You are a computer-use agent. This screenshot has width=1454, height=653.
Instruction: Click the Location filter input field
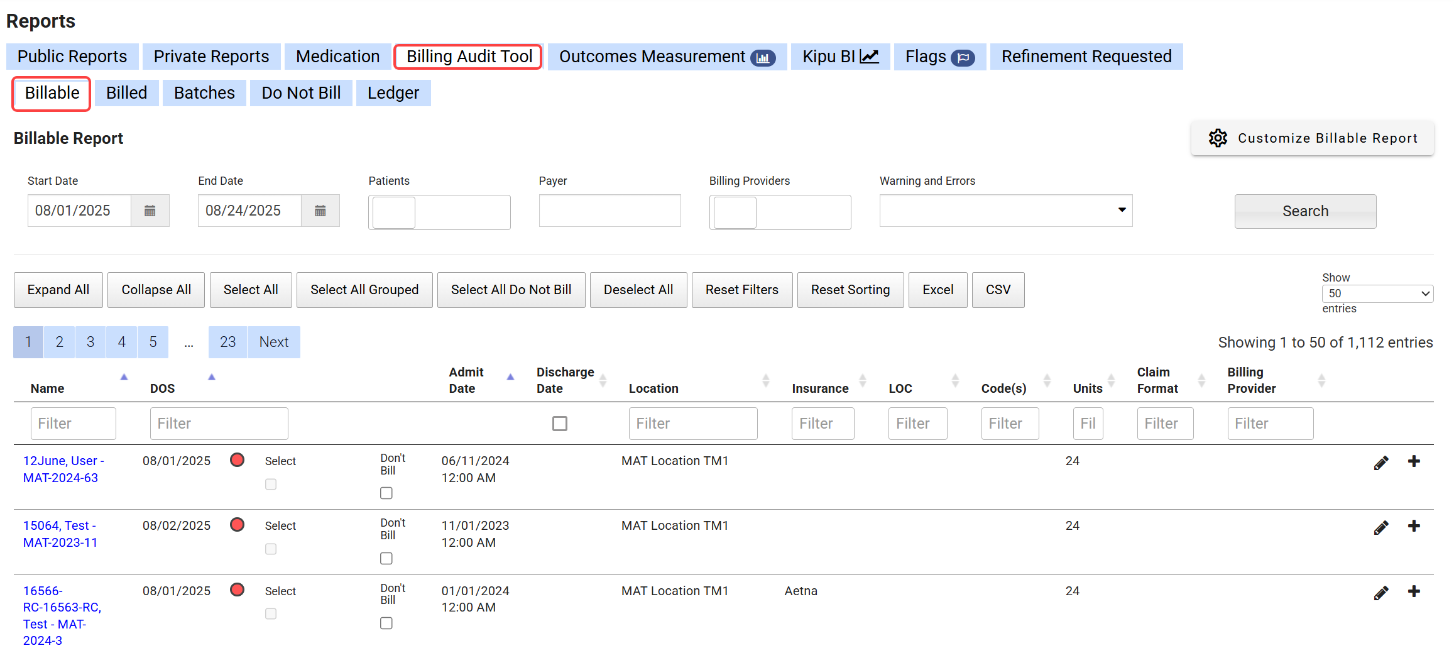coord(692,424)
